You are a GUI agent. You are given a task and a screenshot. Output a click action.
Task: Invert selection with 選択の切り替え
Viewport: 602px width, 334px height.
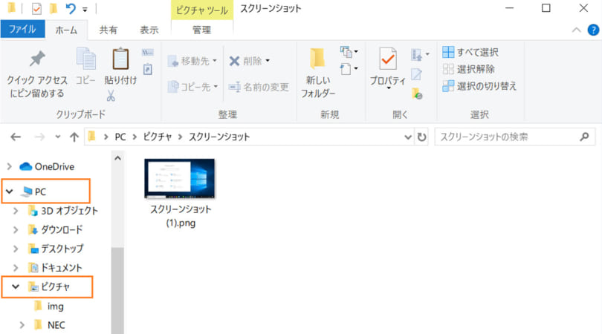[x=479, y=86]
